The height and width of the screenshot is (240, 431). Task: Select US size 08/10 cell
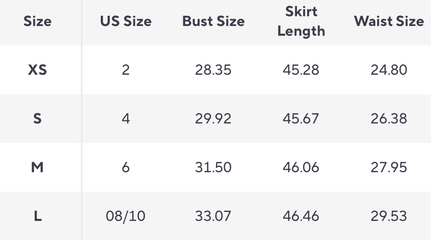pyautogui.click(x=126, y=216)
